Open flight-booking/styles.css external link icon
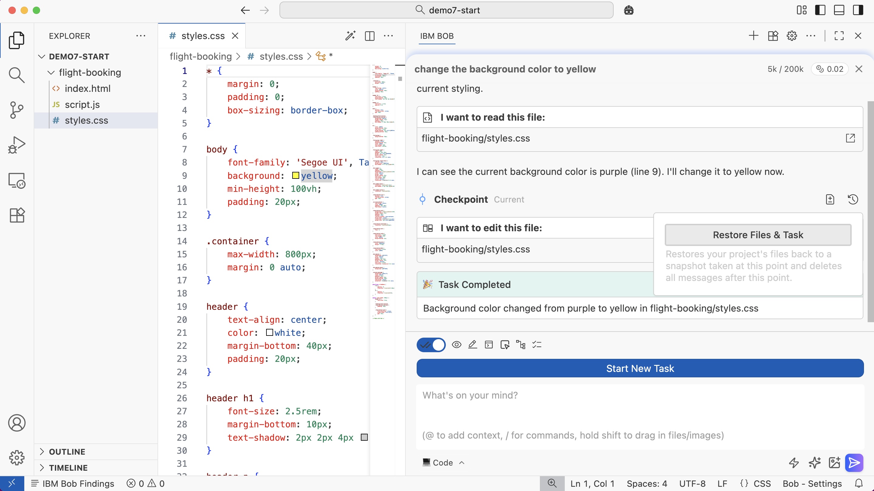The height and width of the screenshot is (491, 874). click(850, 138)
